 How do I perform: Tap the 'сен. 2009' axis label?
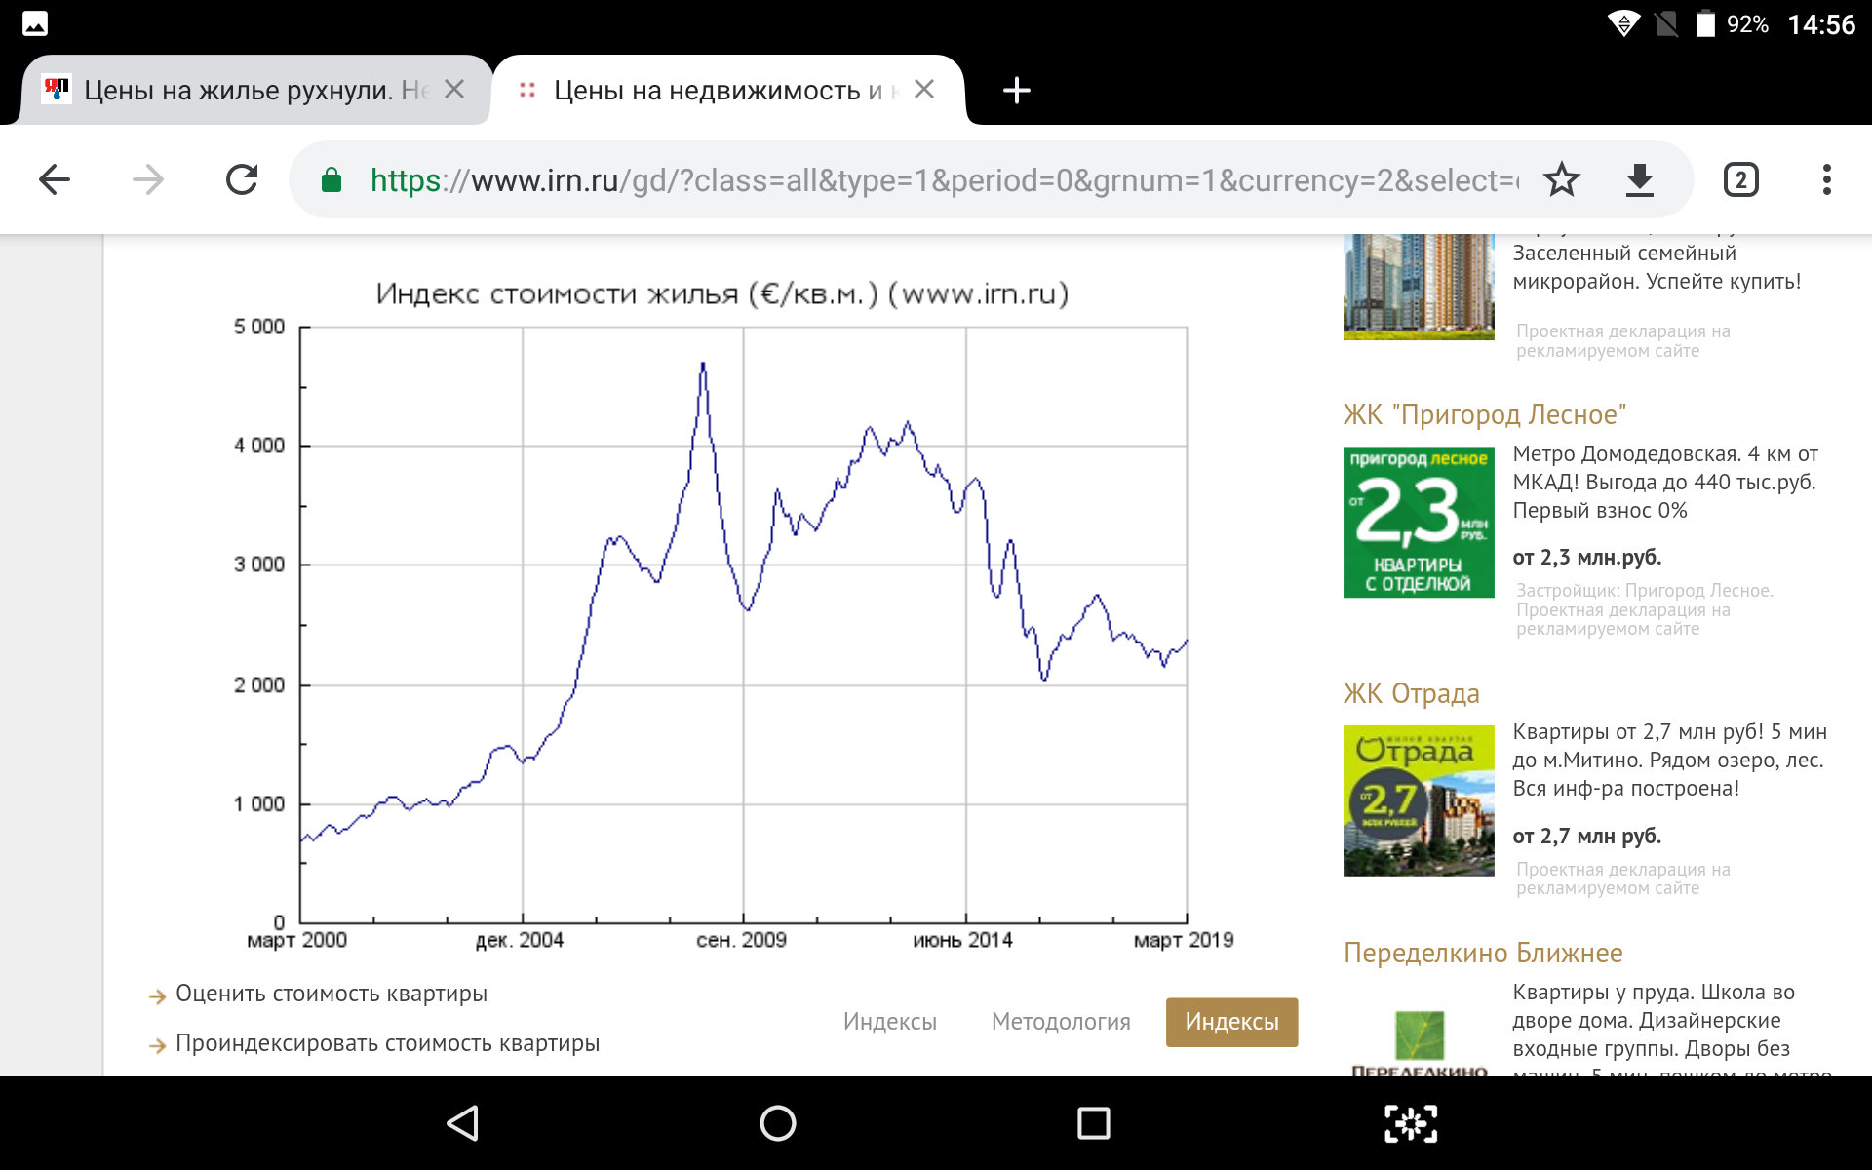(741, 940)
